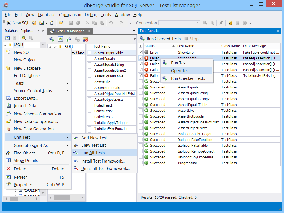Click the pin icon in main toolbar
The image size is (284, 213).
click(x=221, y=23)
